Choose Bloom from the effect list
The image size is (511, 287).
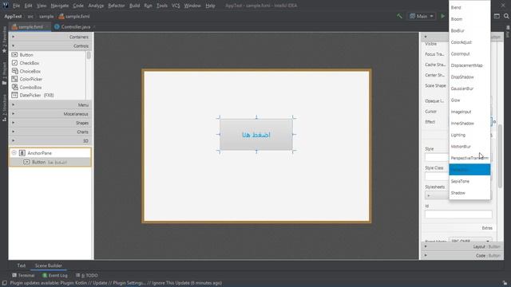(x=469, y=19)
